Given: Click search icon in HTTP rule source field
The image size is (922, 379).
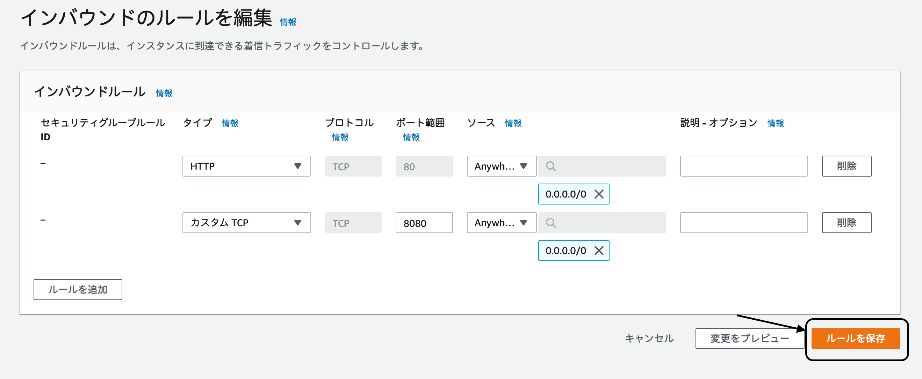Looking at the screenshot, I should pyautogui.click(x=551, y=166).
